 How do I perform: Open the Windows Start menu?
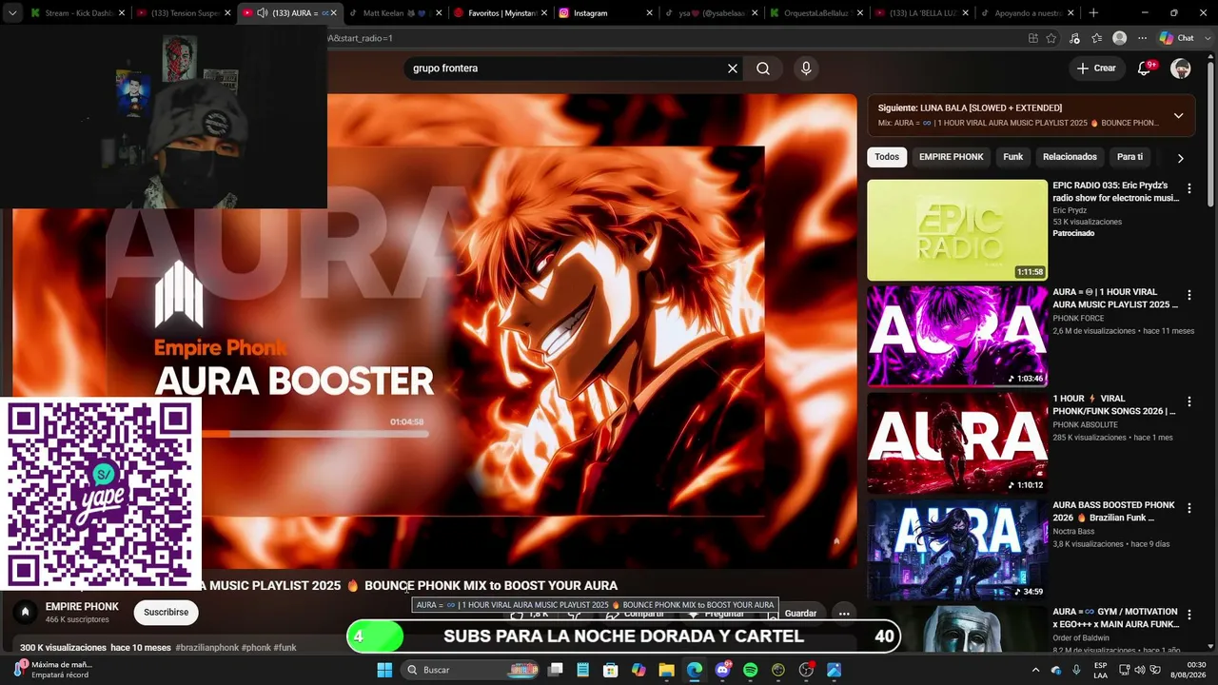click(x=384, y=670)
